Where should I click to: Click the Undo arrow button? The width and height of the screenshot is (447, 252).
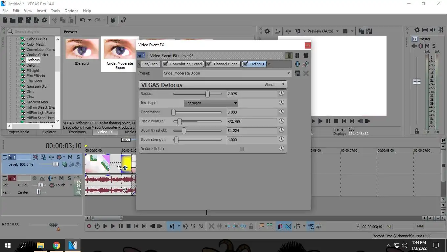click(82, 20)
